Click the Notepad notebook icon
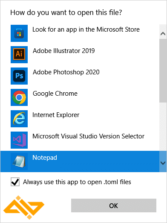 (x=19, y=161)
